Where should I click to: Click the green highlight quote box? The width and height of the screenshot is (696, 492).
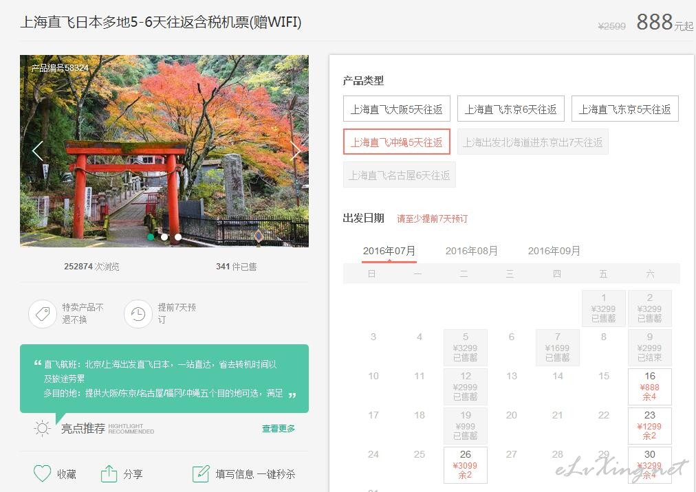[164, 379]
